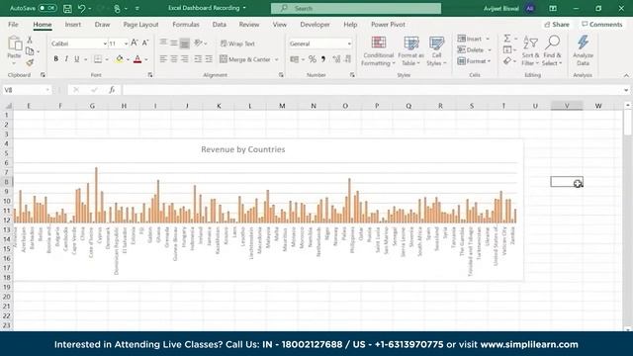Click the Select All corner button
Screen dimensions: 633x356
click(x=8, y=106)
